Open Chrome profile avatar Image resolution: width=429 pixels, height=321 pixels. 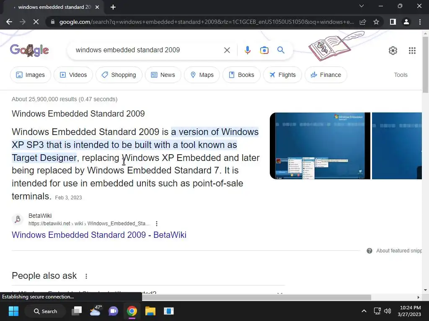coord(406,22)
